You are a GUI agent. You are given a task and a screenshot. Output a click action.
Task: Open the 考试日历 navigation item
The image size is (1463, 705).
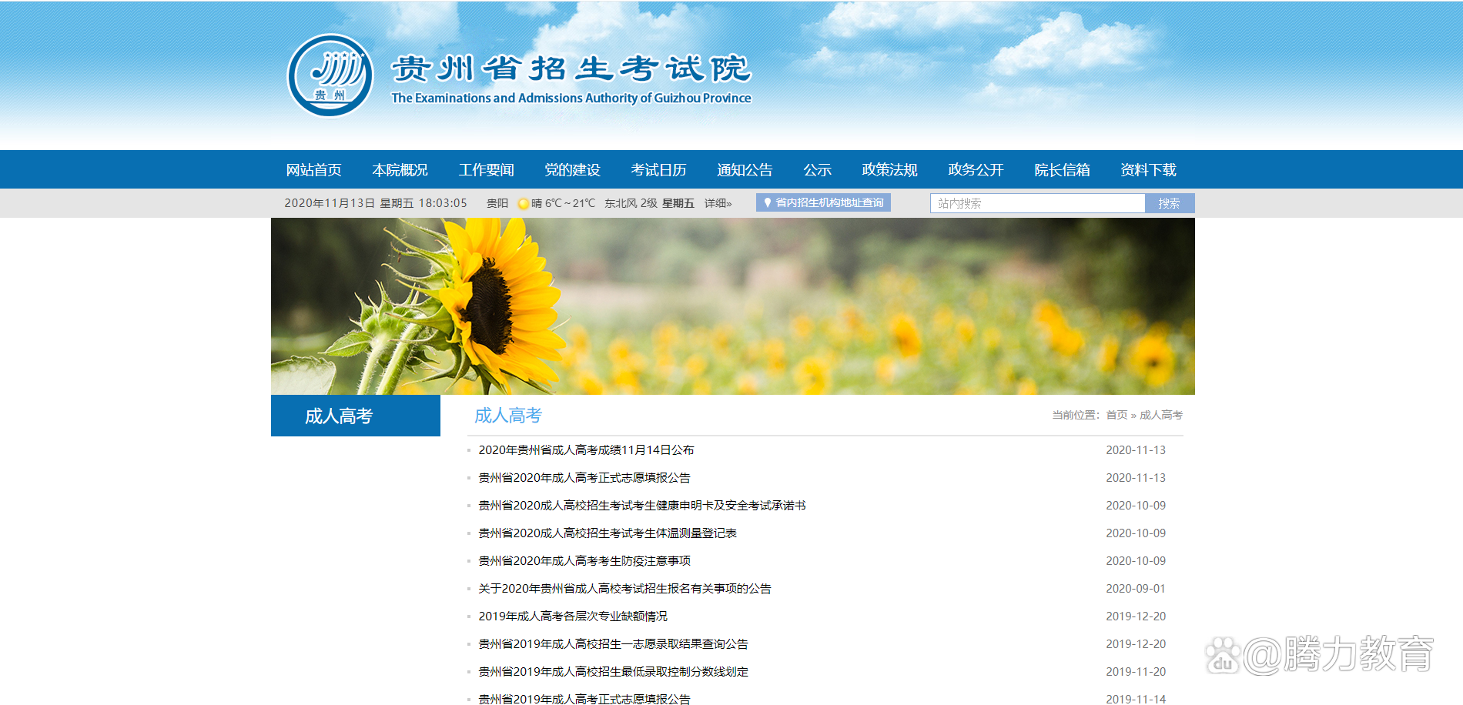[x=658, y=169]
